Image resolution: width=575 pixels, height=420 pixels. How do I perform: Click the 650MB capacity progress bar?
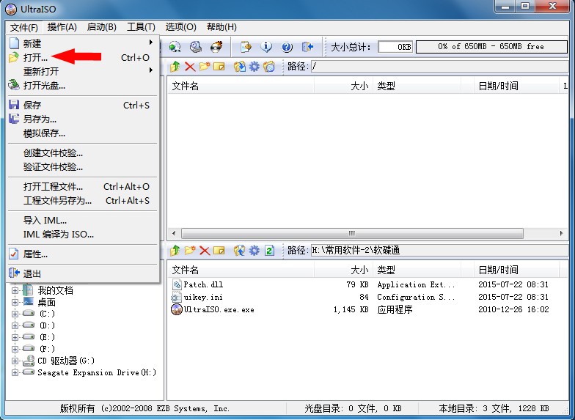(x=491, y=47)
